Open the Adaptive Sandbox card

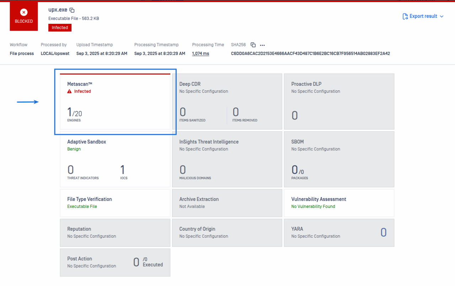coord(115,159)
